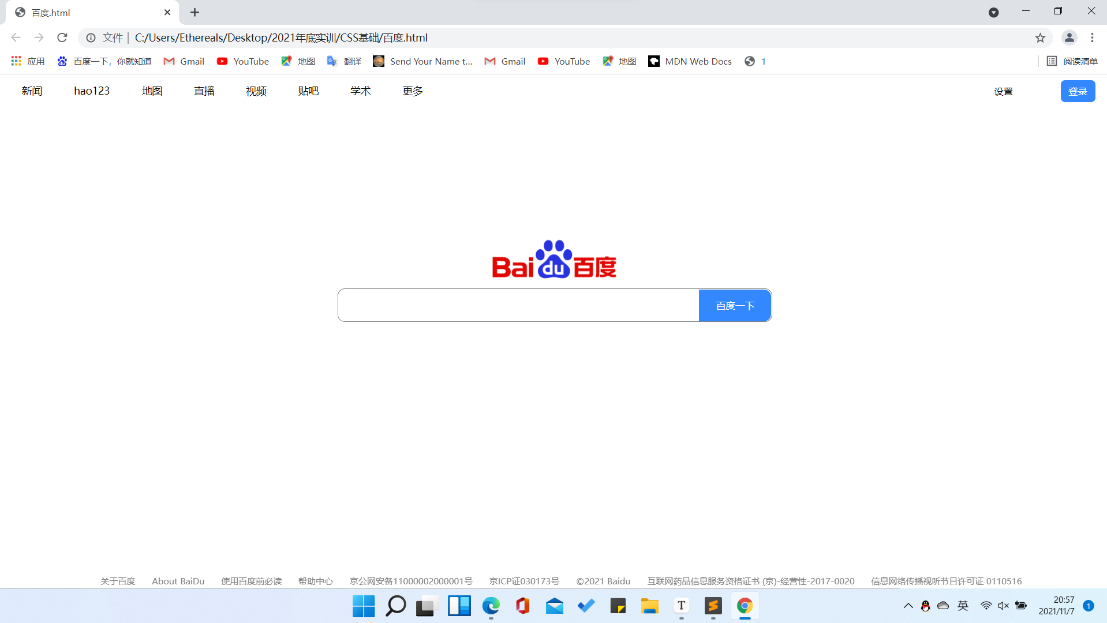This screenshot has width=1107, height=623.
Task: Open File Explorer from taskbar
Action: tap(649, 606)
